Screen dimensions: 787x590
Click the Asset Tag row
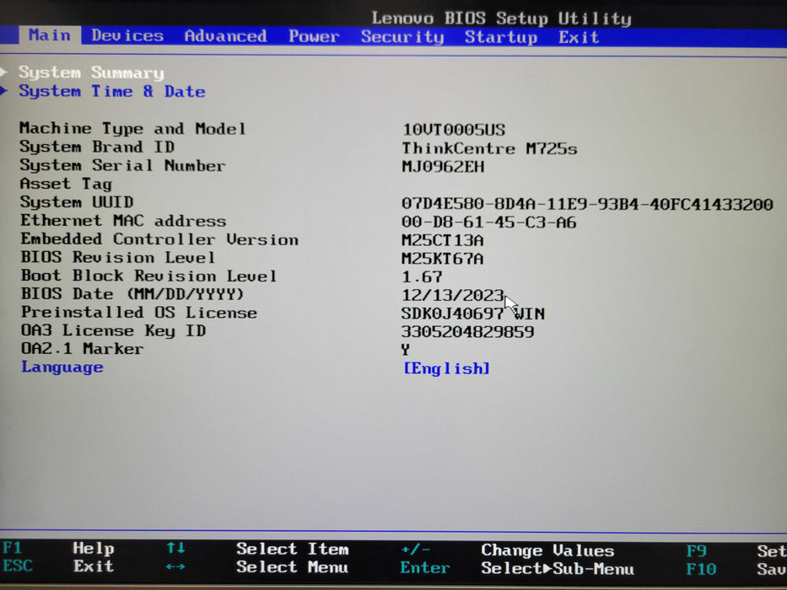click(65, 184)
